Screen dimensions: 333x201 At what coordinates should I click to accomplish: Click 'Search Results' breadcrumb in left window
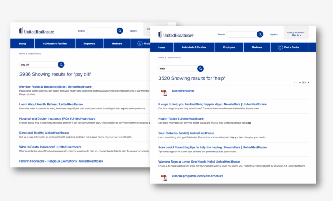tap(35, 54)
